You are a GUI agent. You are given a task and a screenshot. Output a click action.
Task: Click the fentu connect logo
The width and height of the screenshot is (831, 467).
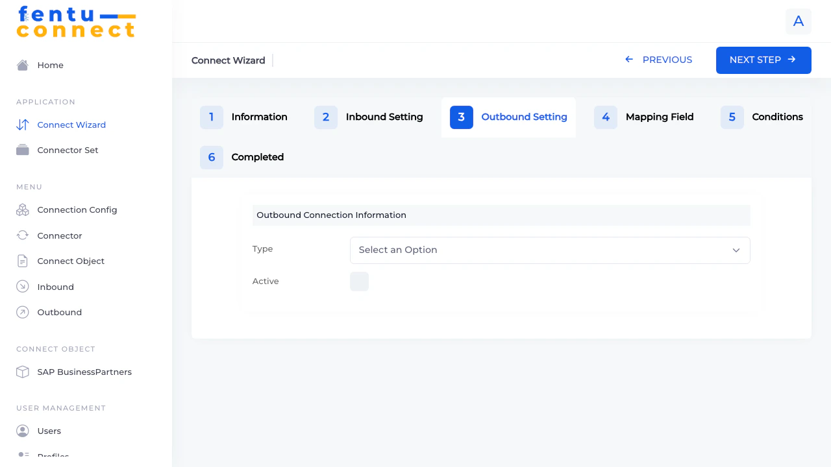coord(76,21)
